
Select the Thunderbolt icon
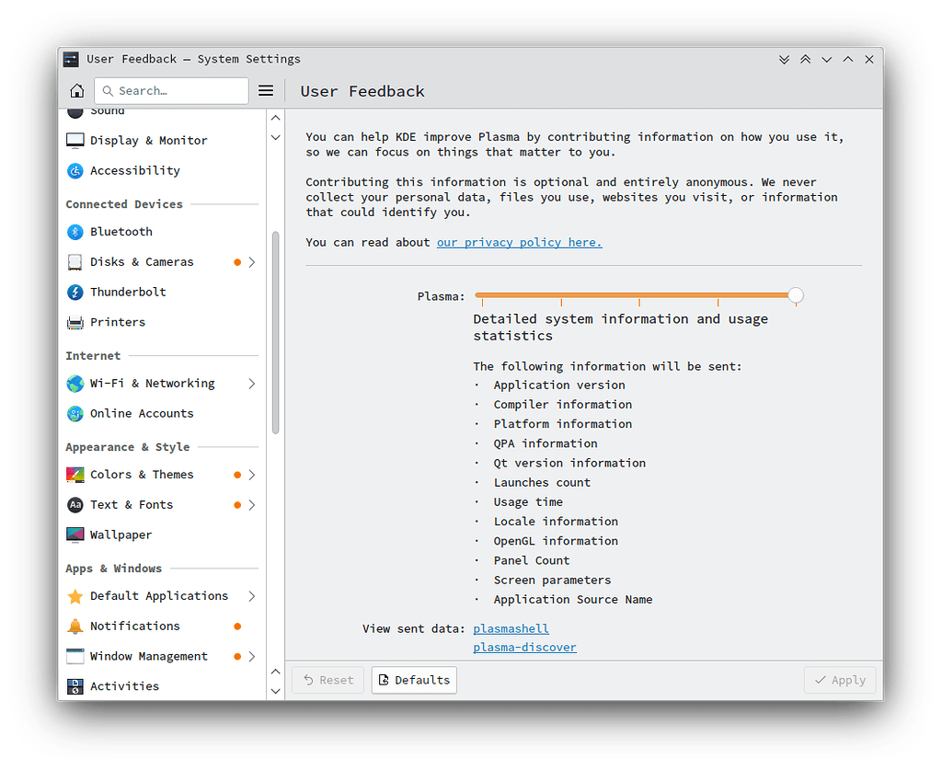tap(75, 293)
